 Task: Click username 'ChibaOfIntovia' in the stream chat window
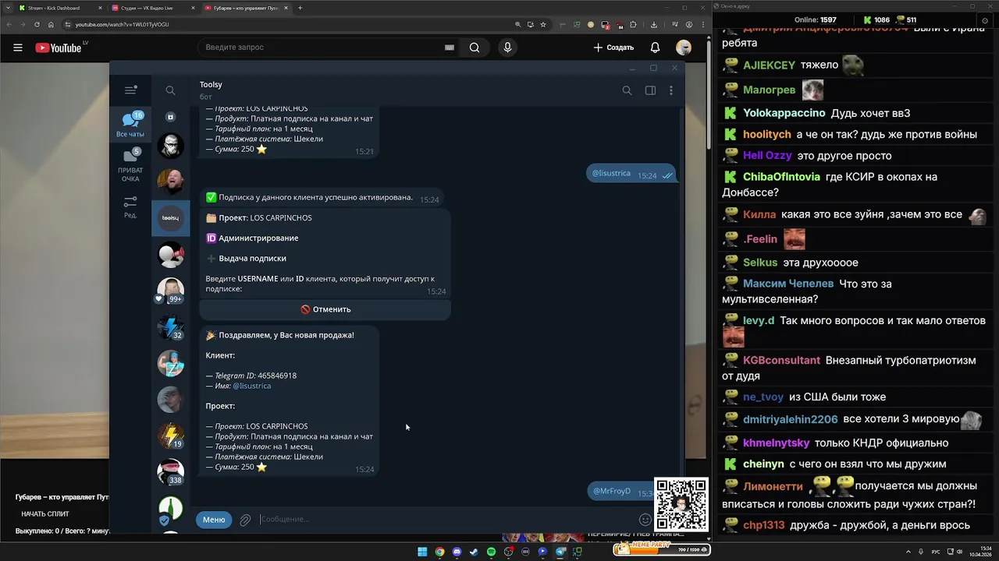point(781,177)
